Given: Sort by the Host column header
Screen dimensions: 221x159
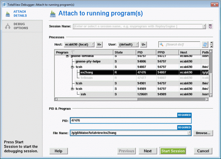Looking at the screenshot, I should 189,52.
